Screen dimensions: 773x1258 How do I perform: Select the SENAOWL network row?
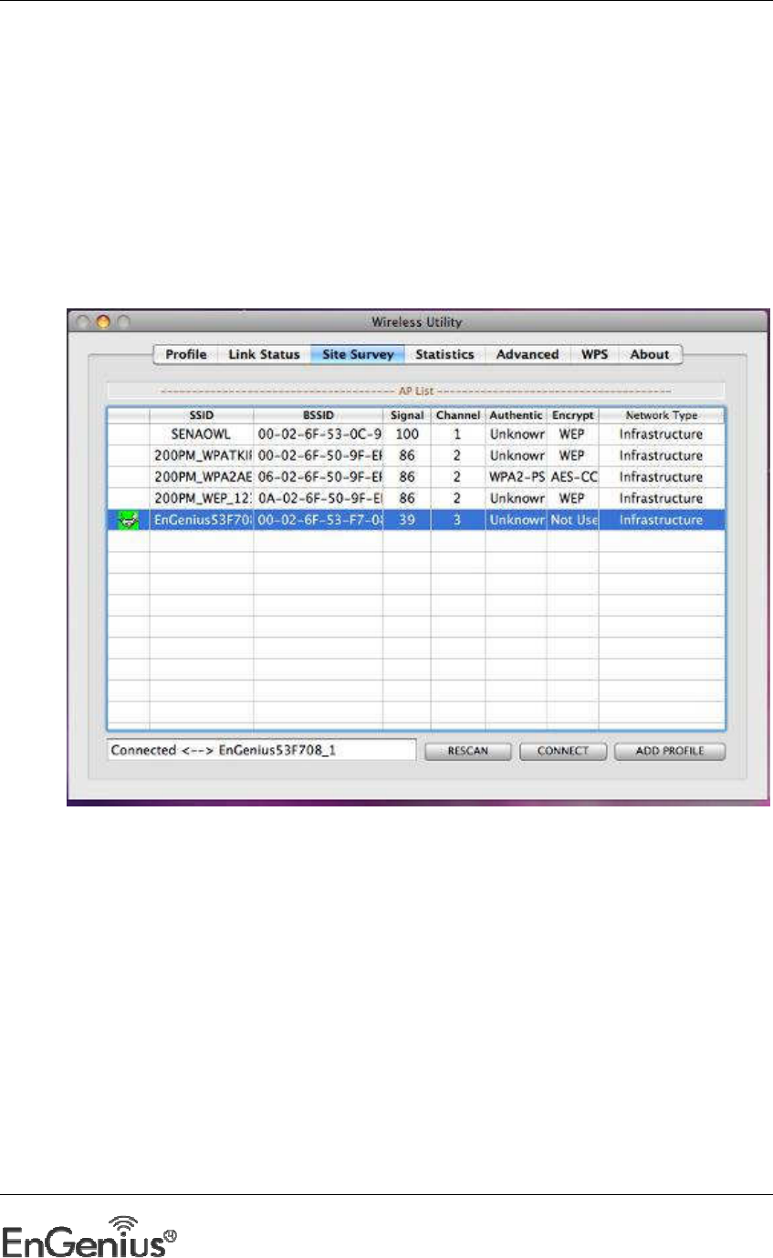(416, 433)
